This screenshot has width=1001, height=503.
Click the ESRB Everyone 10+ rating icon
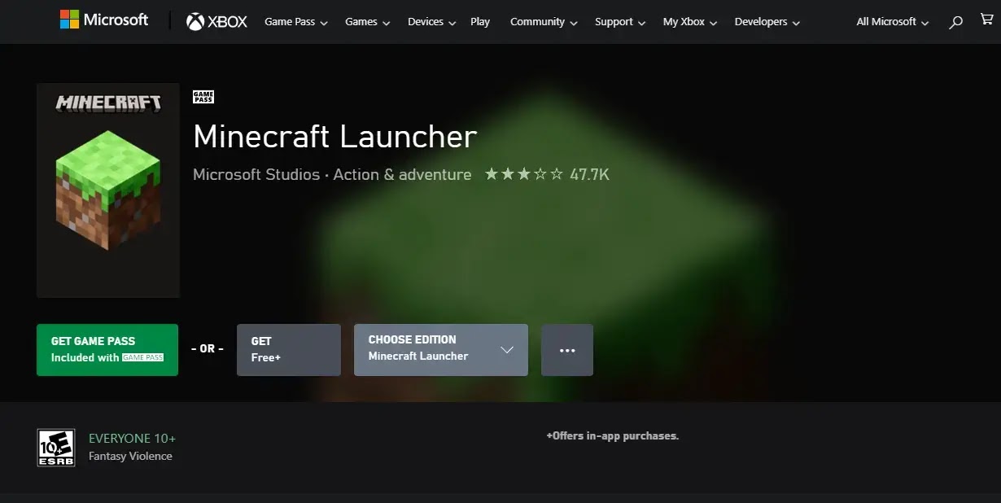(x=56, y=448)
